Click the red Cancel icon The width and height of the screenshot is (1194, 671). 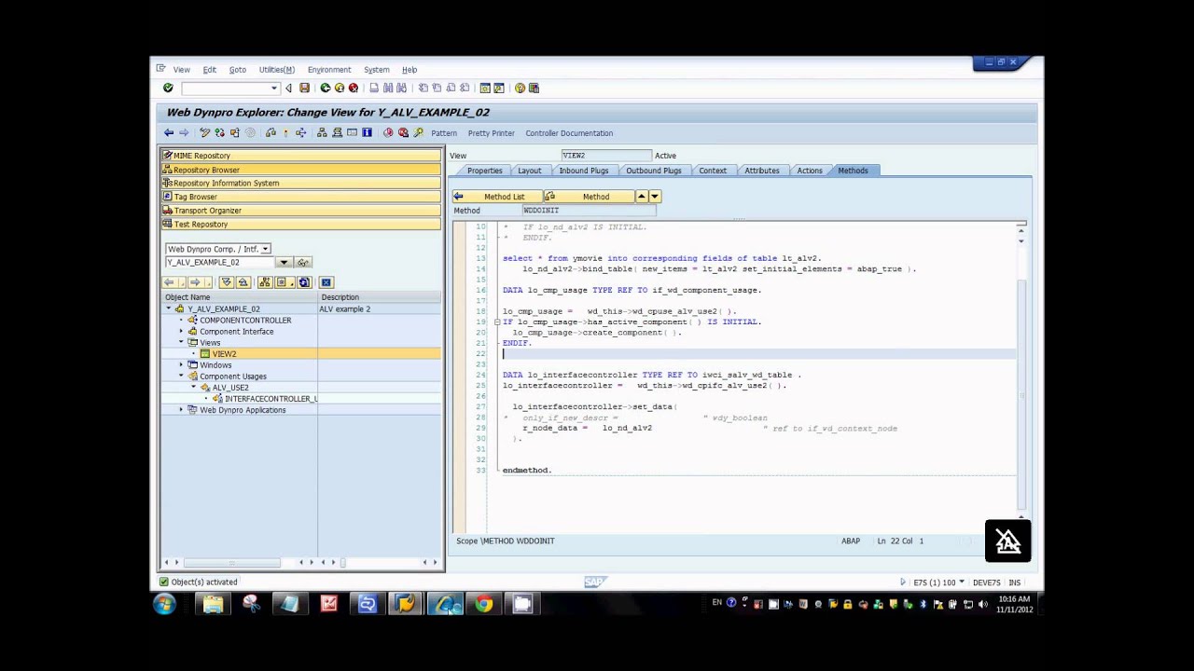[x=353, y=88]
